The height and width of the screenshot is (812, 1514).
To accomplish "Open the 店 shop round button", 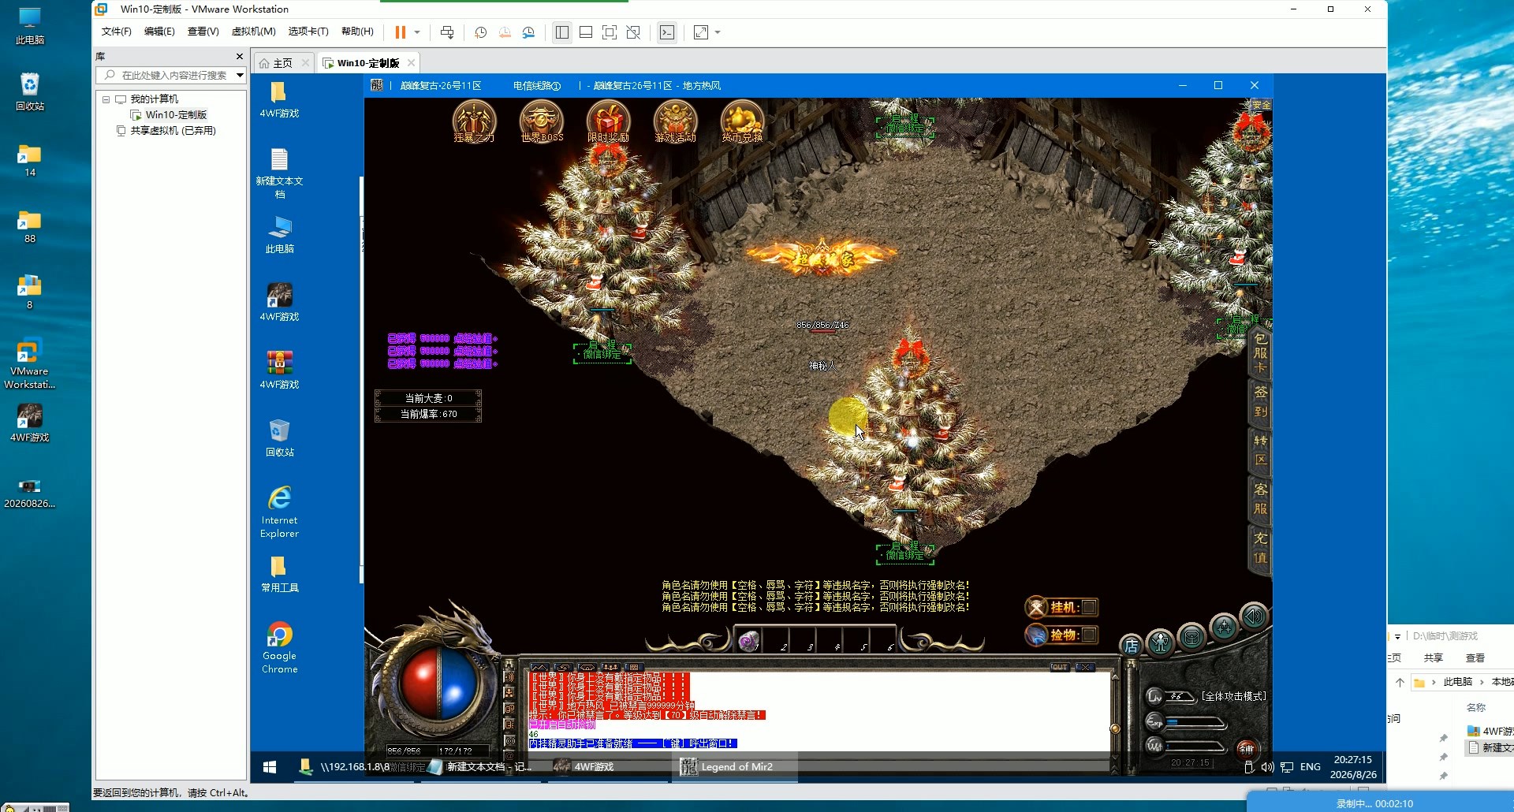I will (1131, 646).
